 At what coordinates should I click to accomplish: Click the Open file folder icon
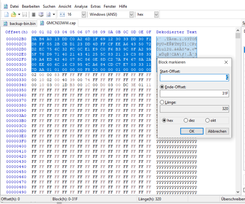coord(13,15)
